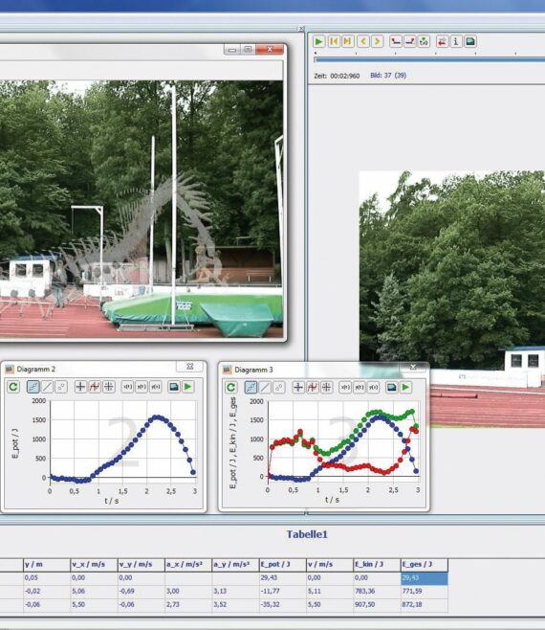Click the 'Bild: 37 (39)' frame counter
545x630 pixels.
(388, 75)
